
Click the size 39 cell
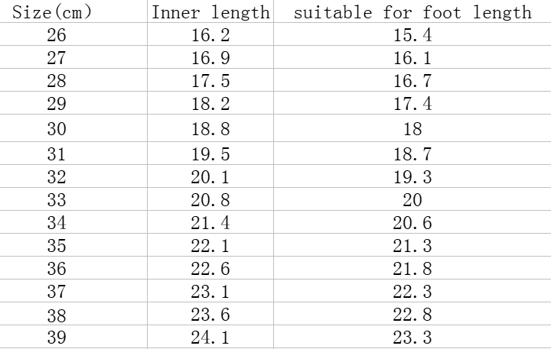click(x=56, y=338)
